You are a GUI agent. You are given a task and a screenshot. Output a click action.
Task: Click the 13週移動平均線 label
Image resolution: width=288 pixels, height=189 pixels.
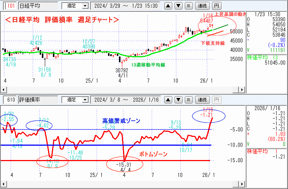(x=148, y=65)
